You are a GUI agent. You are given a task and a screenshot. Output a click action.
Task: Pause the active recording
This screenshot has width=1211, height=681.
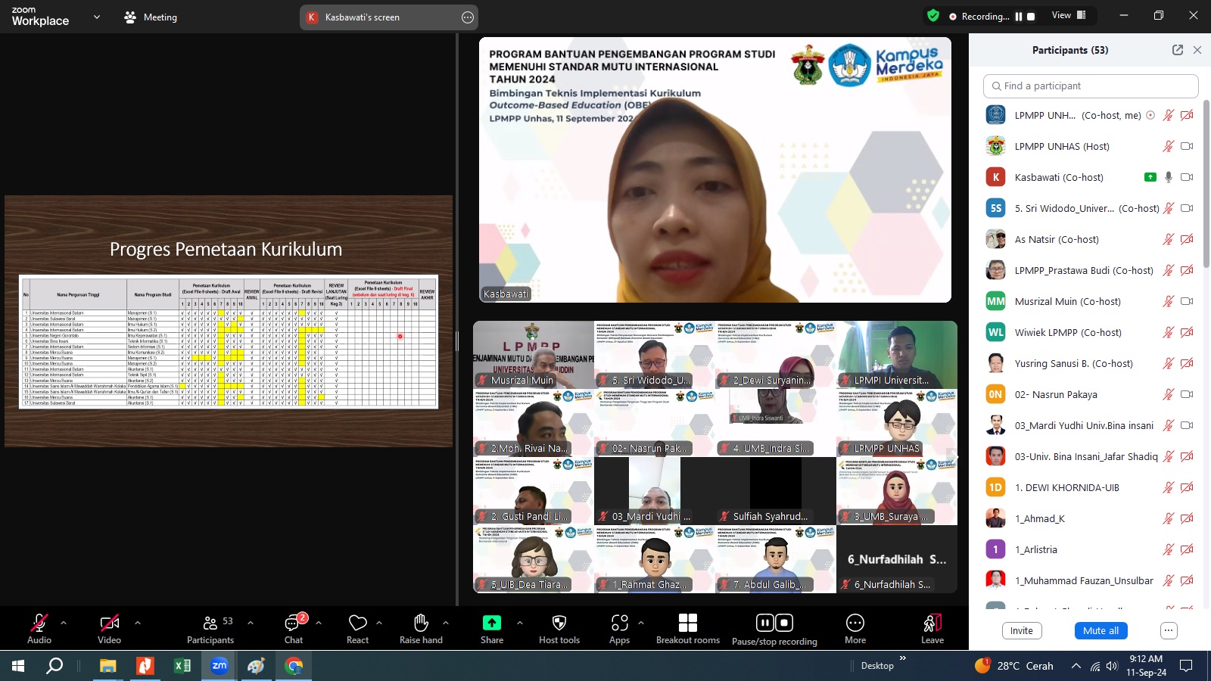click(x=764, y=622)
